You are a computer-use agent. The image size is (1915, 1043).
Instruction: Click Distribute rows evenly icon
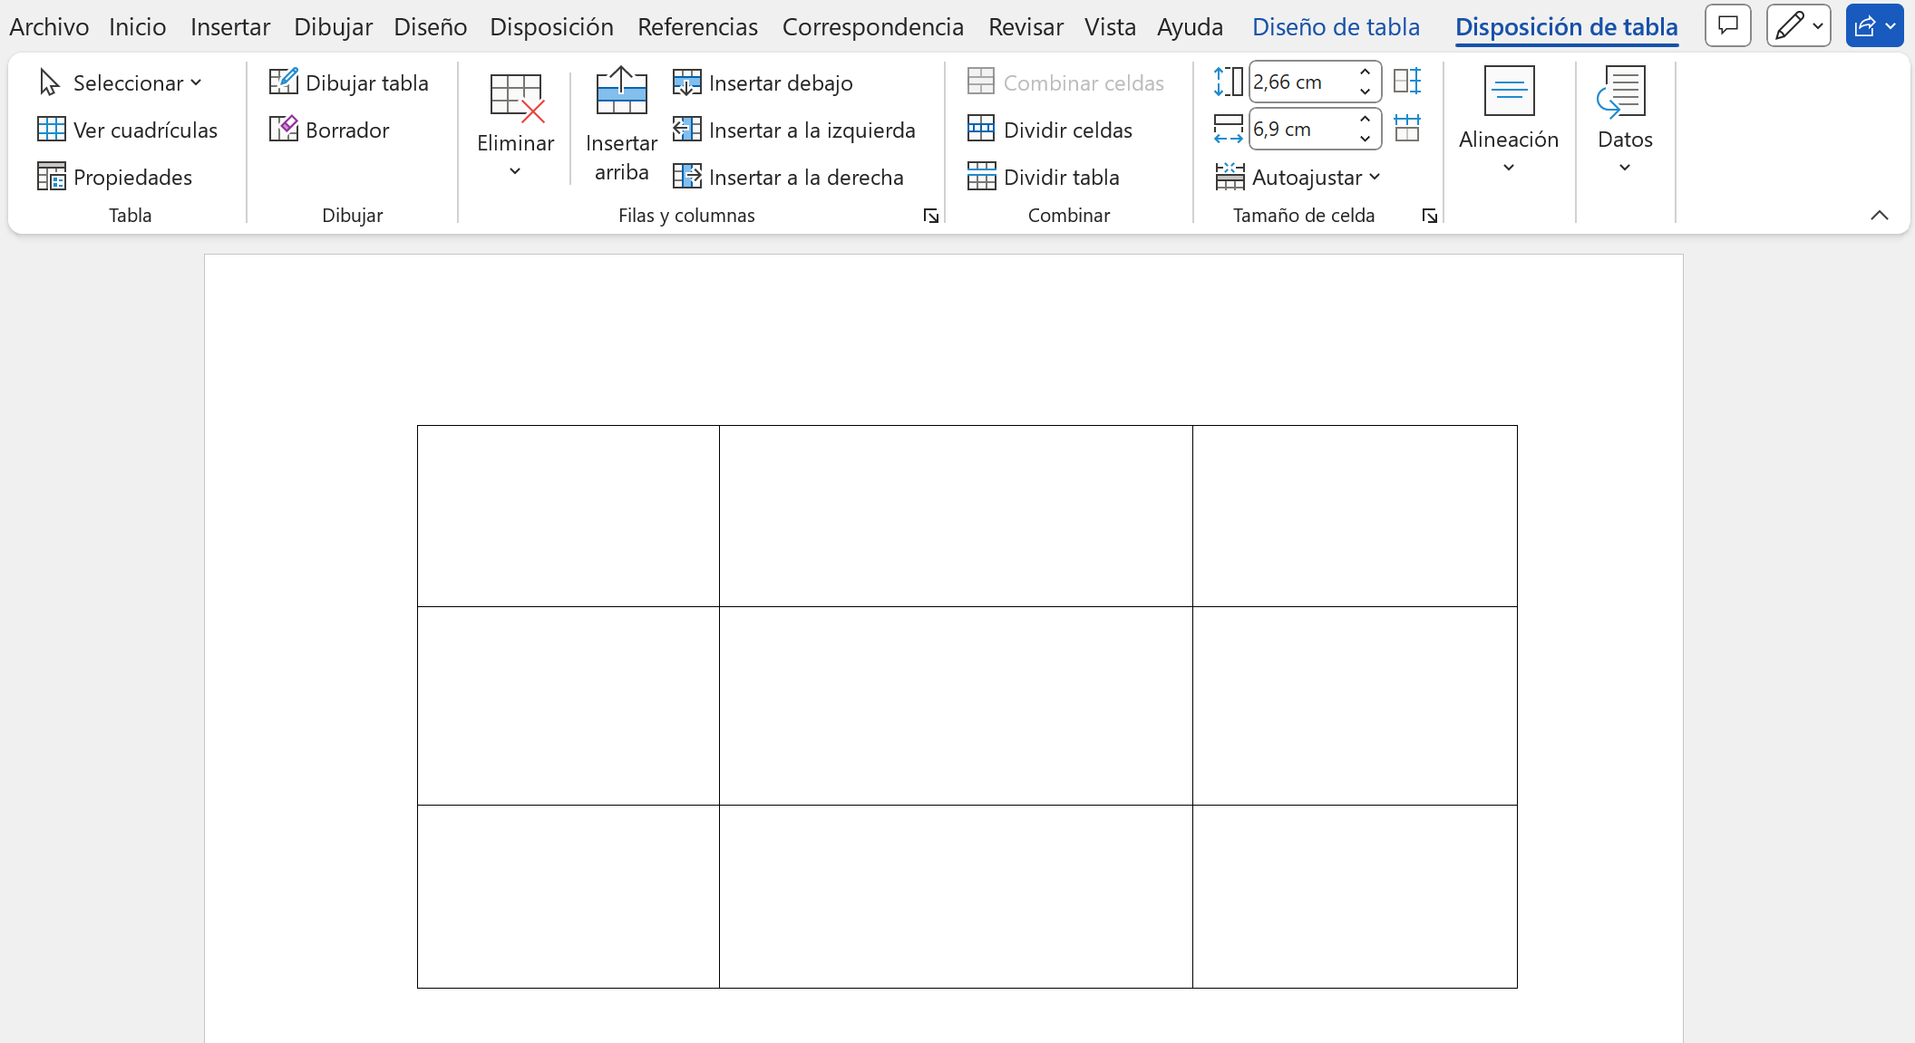tap(1407, 82)
